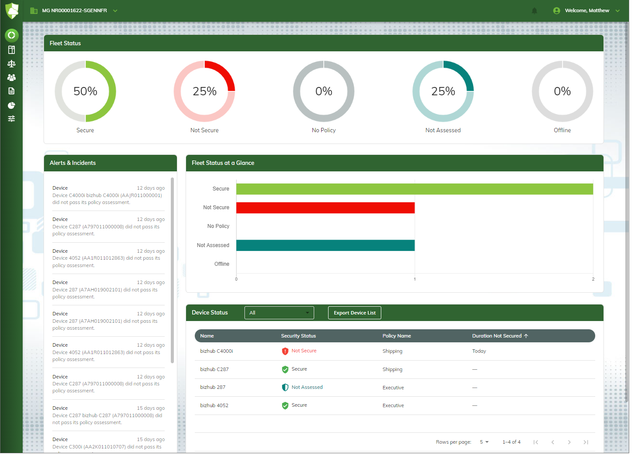Open the document reports sidebar icon

(x=12, y=91)
